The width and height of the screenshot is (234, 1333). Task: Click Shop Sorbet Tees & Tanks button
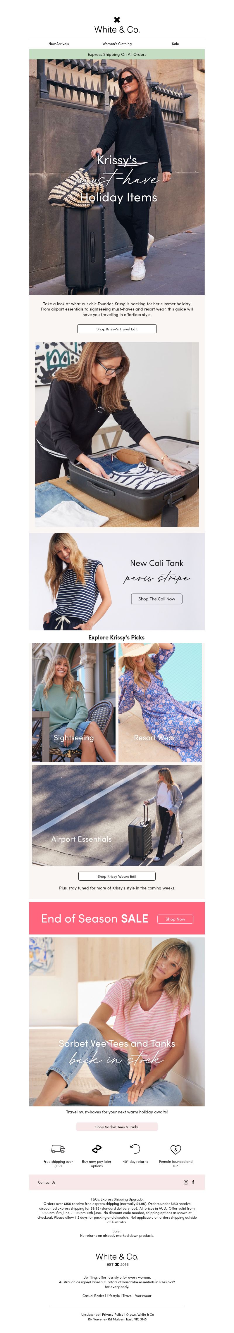117,1127
